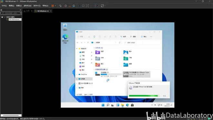Open the View 查看 dropdown in Explorer

click(x=133, y=37)
